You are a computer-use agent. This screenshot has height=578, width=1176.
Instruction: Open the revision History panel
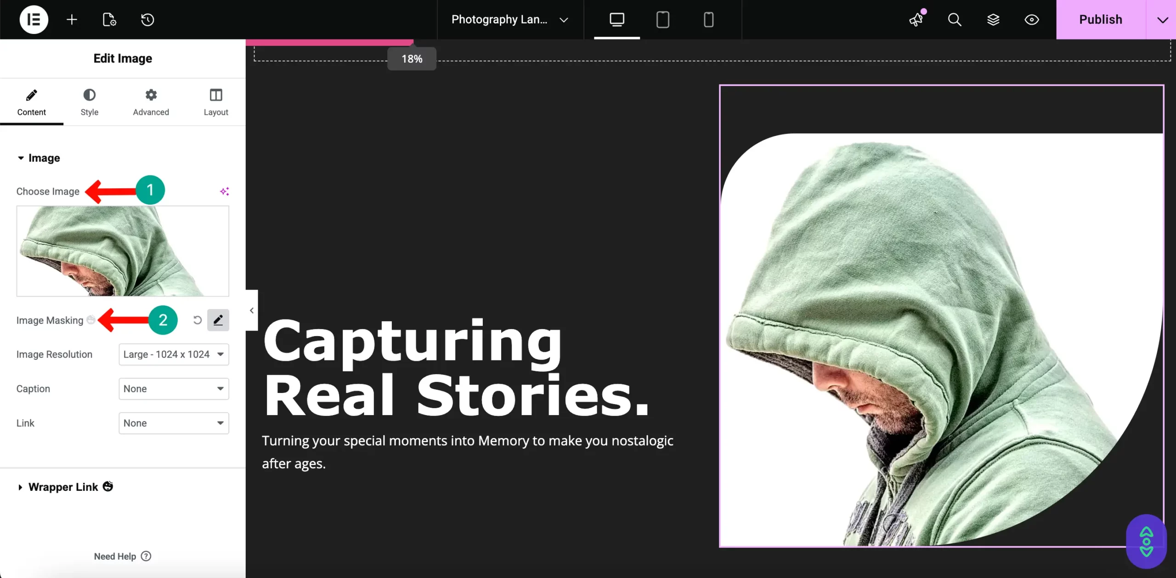tap(147, 19)
